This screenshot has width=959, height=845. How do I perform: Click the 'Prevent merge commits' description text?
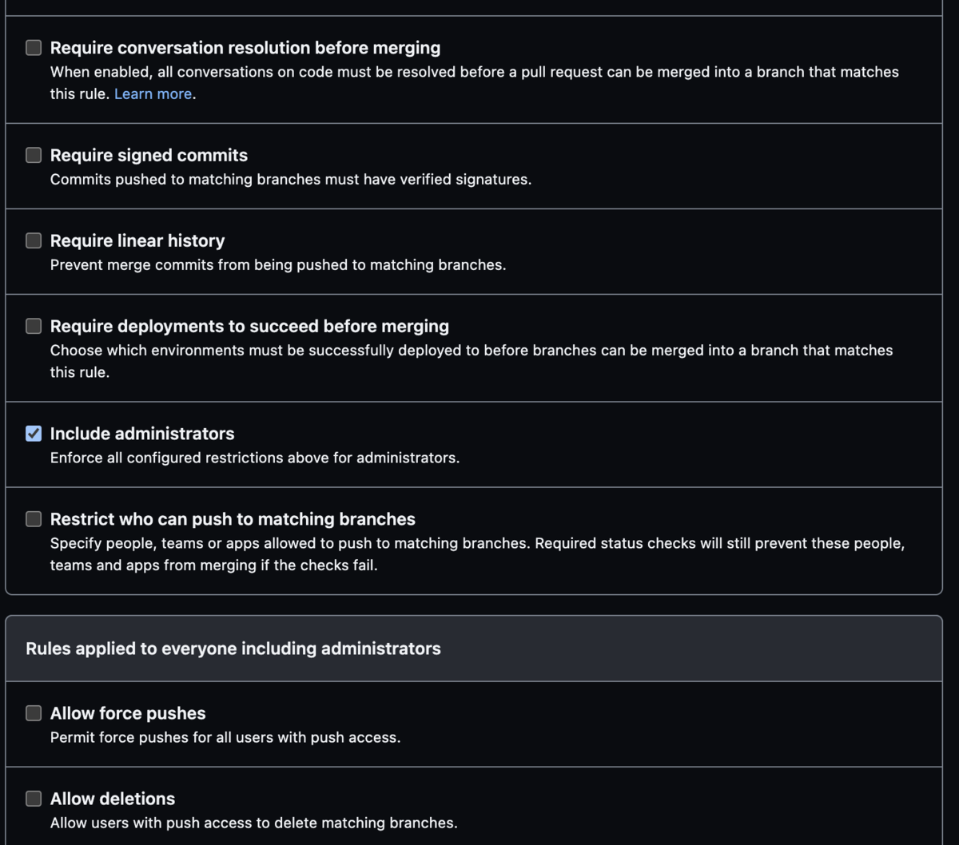pyautogui.click(x=277, y=265)
